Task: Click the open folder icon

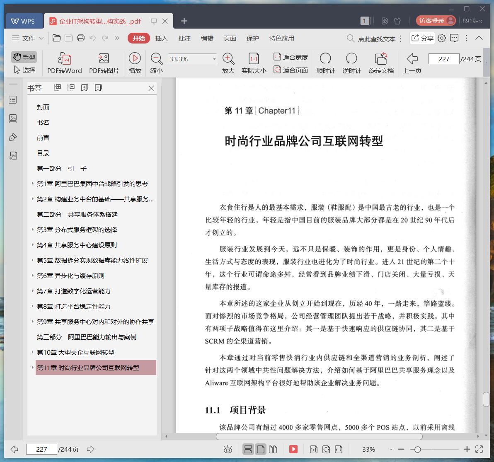Action: tap(56, 38)
